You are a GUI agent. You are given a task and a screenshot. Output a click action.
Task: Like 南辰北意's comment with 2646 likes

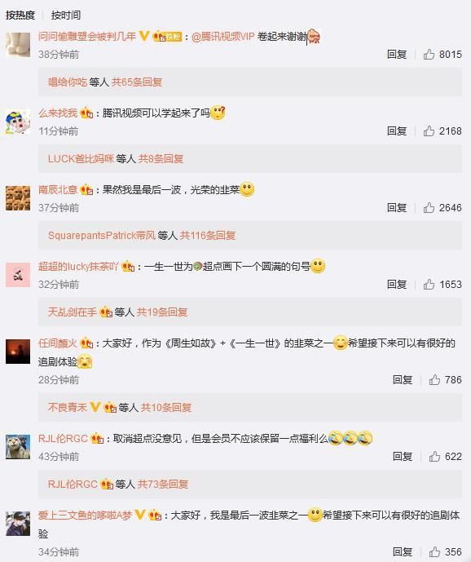(x=429, y=208)
